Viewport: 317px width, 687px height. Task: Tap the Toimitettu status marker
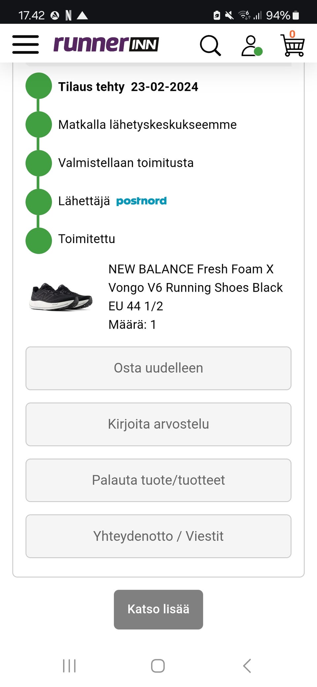point(39,240)
